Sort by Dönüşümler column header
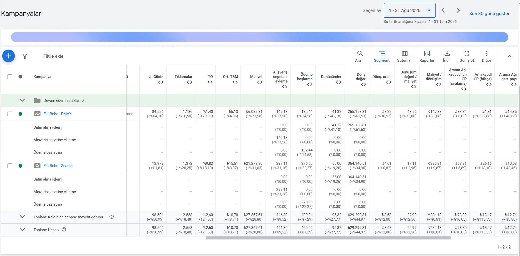The image size is (520, 256). pos(331,77)
